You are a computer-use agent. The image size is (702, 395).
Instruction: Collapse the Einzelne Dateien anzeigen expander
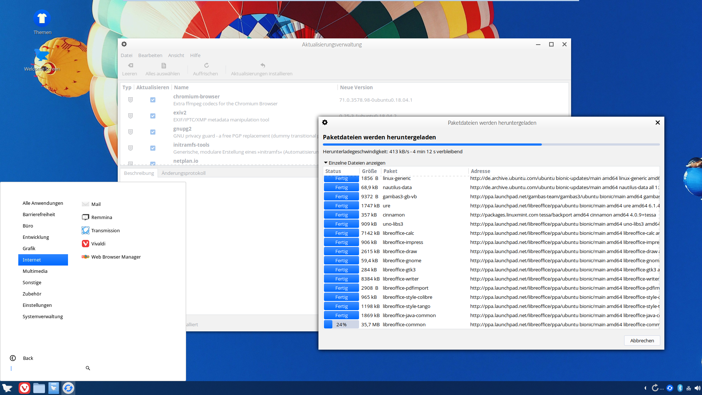326,163
